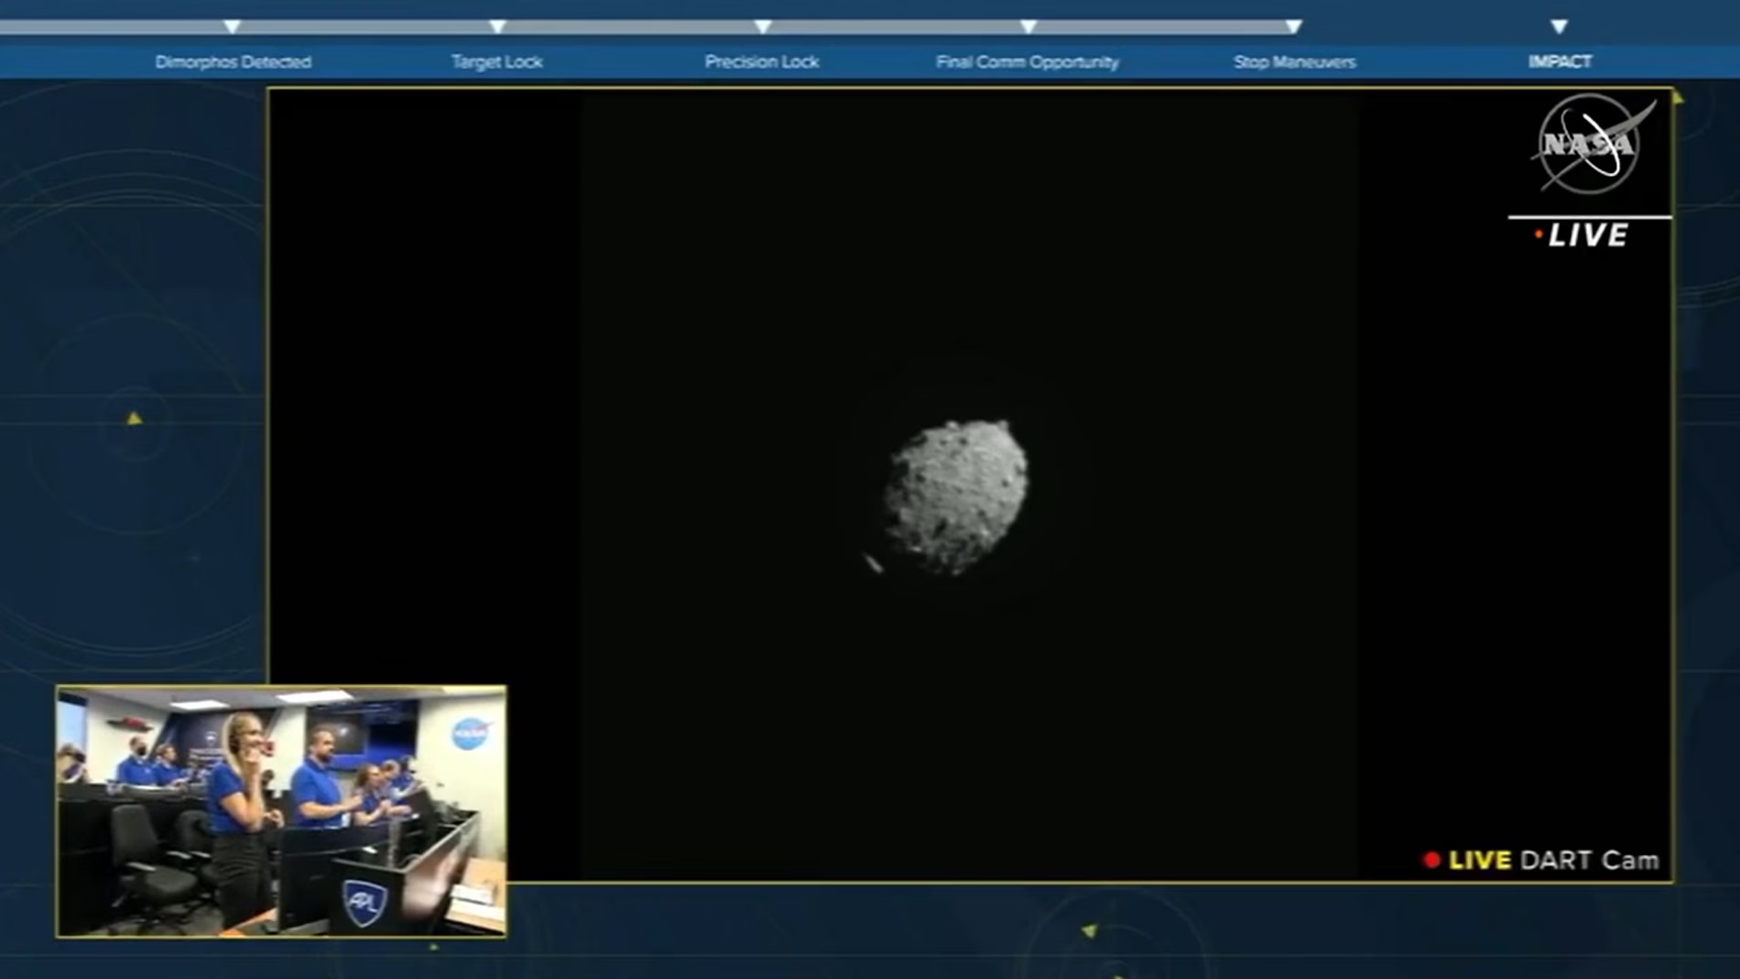
Task: Click the Precision Lock milestone label
Action: click(x=762, y=61)
